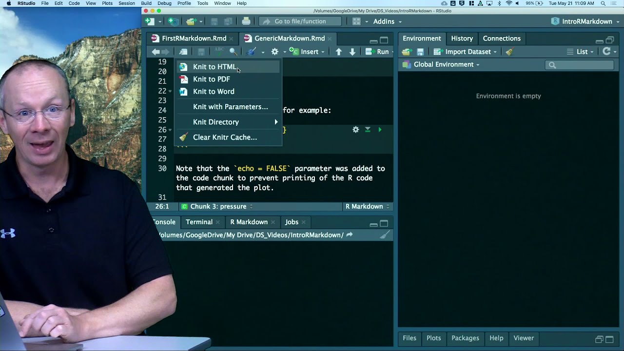Select Knit to PDF
The height and width of the screenshot is (351, 624).
click(228, 79)
